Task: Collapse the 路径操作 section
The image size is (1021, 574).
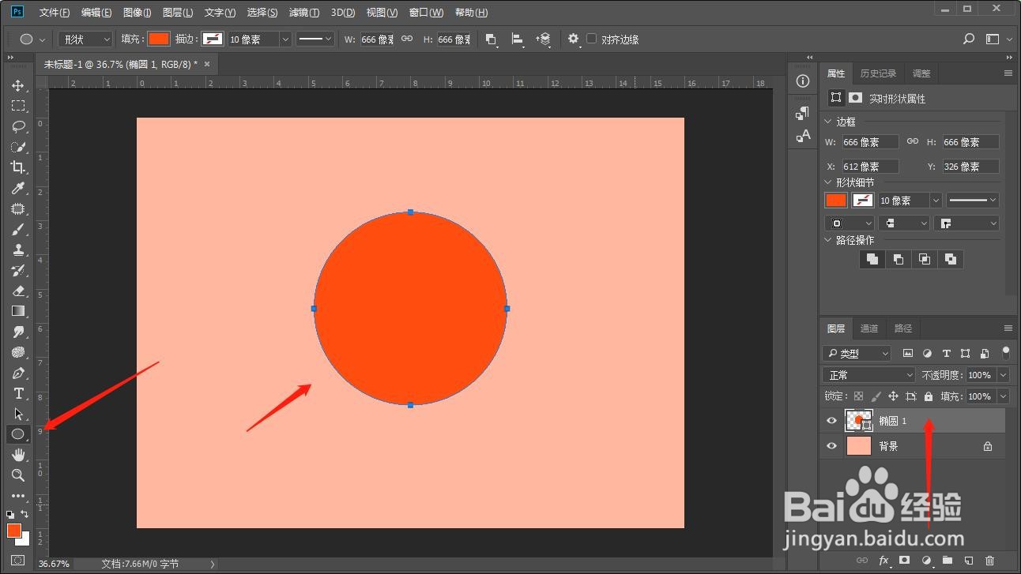Action: [x=828, y=240]
